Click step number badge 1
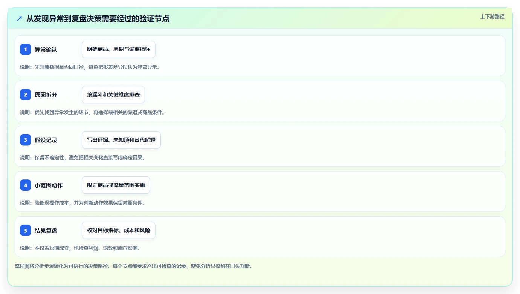This screenshot has width=520, height=294. point(26,49)
